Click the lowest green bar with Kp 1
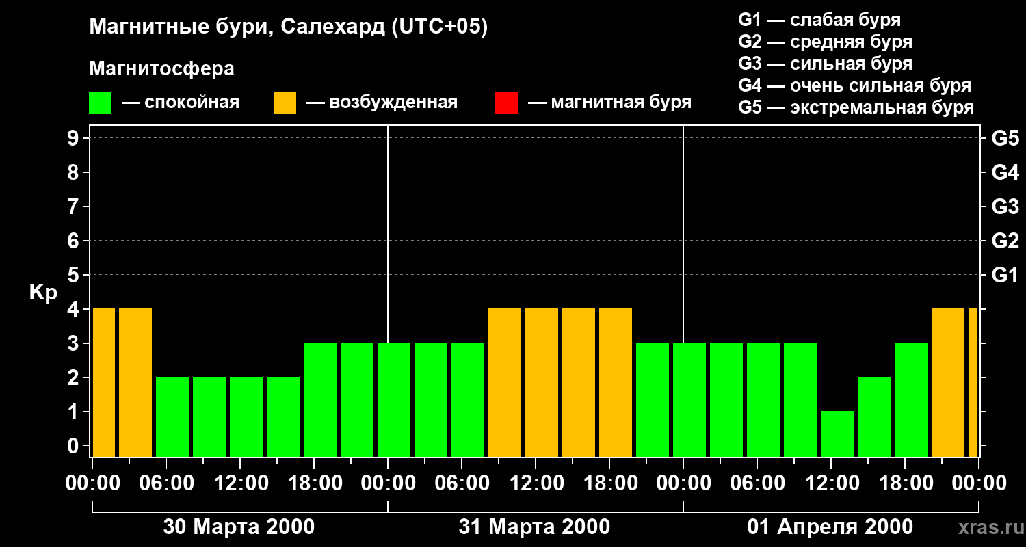 [837, 433]
